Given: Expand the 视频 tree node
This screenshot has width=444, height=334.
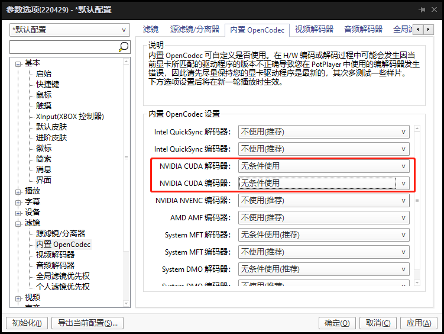Looking at the screenshot, I should (18, 298).
